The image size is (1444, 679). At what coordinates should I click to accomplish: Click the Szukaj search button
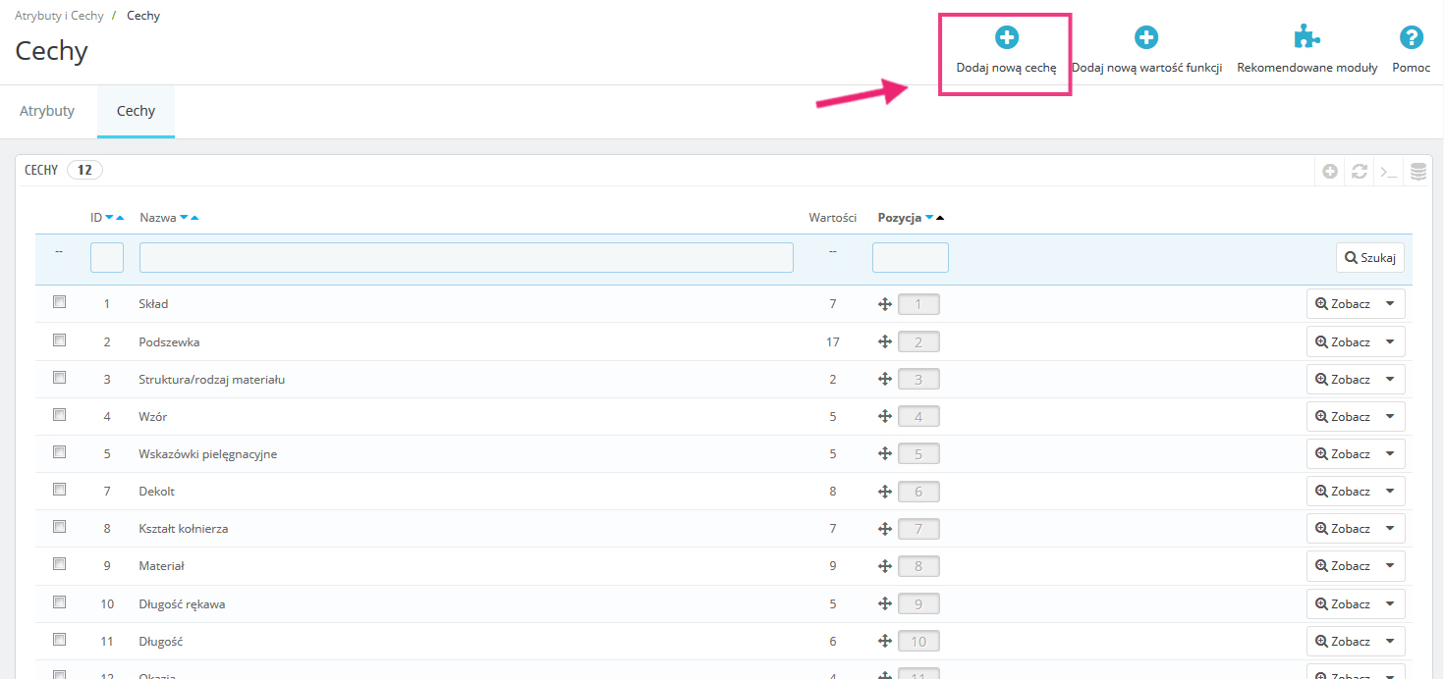pos(1369,257)
